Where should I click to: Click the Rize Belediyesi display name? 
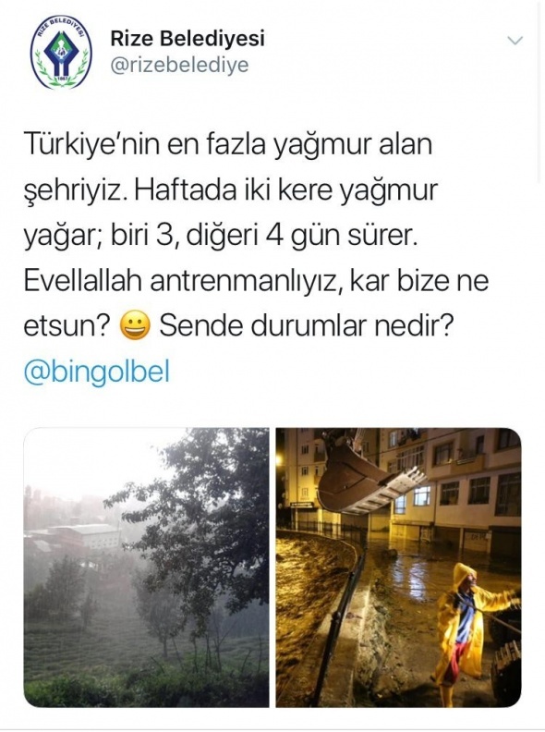point(188,38)
